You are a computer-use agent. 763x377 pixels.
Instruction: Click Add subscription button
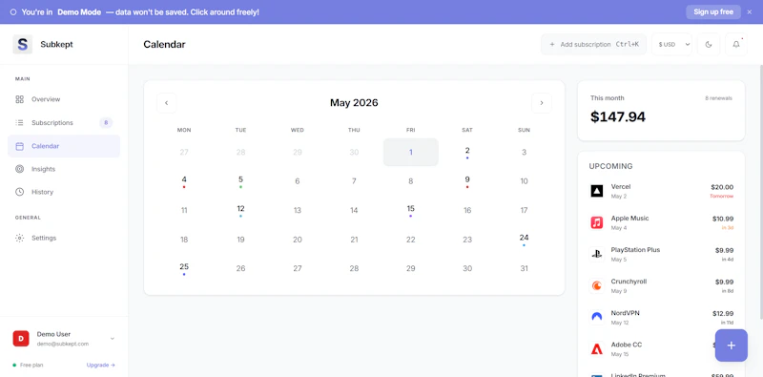593,44
